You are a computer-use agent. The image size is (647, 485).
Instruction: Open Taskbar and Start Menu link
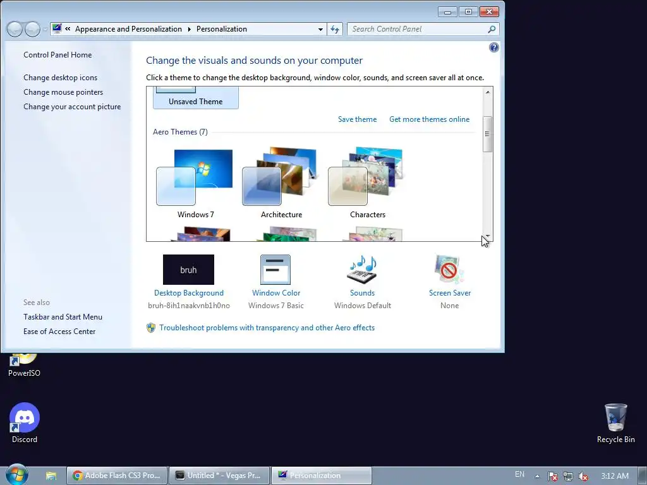(x=63, y=317)
